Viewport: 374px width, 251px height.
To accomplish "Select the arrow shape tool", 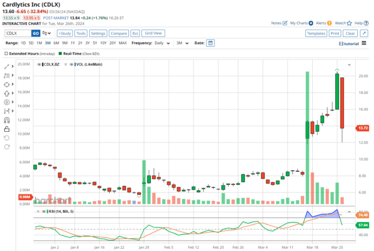I will (x=6, y=93).
